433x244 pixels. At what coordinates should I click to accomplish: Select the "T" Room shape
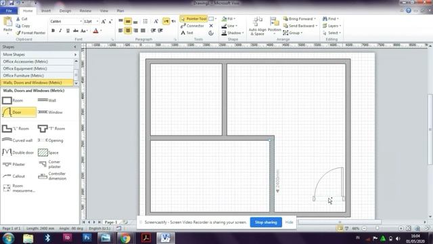pyautogui.click(x=51, y=128)
